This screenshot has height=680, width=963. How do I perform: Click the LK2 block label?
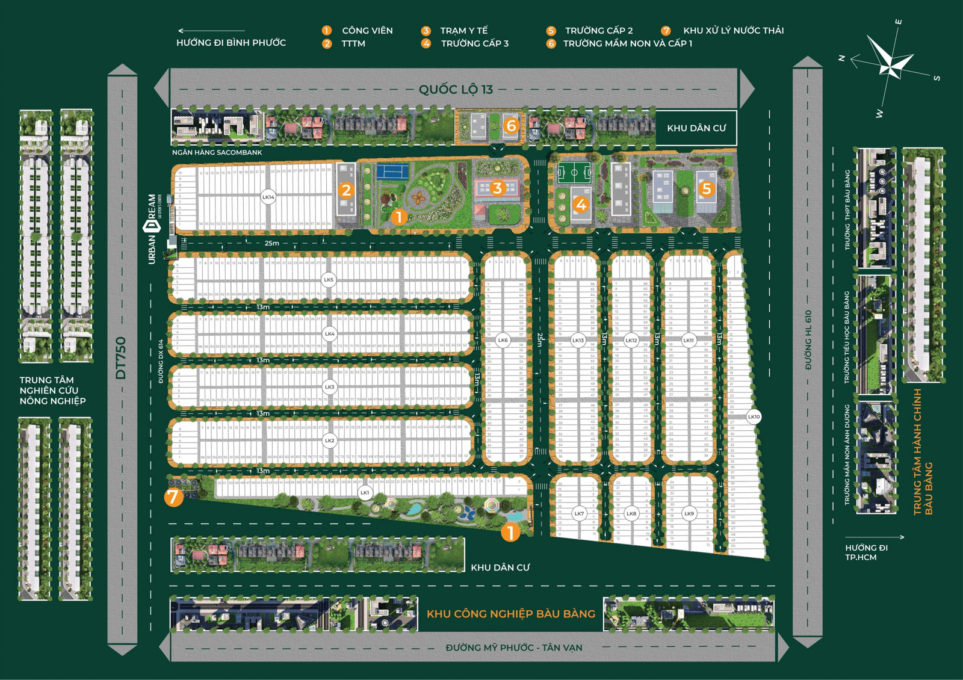click(x=329, y=440)
